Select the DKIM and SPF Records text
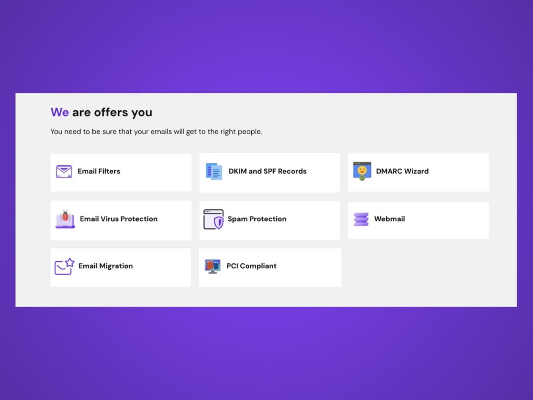Image resolution: width=533 pixels, height=400 pixels. pyautogui.click(x=267, y=171)
